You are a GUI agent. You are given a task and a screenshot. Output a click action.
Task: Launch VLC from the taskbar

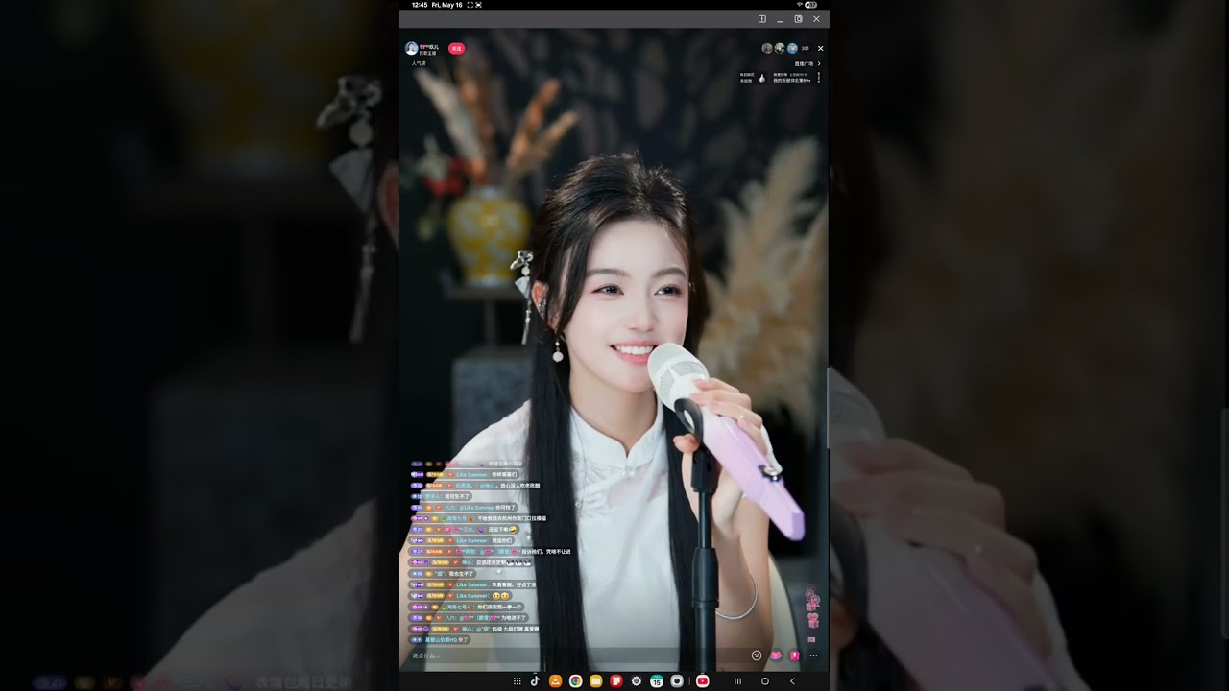pos(555,681)
